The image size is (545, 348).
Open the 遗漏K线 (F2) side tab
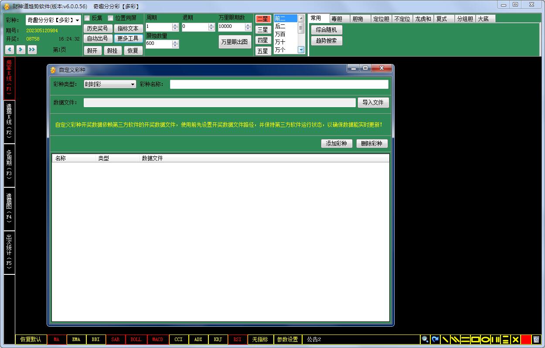pos(9,122)
